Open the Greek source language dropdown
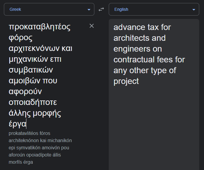 pos(49,9)
